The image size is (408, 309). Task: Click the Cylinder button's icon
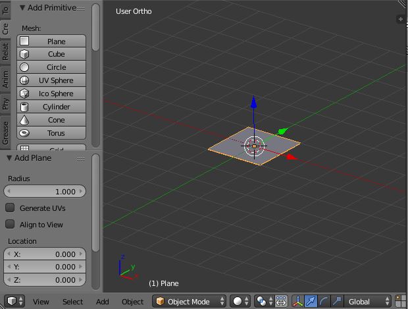click(x=24, y=107)
